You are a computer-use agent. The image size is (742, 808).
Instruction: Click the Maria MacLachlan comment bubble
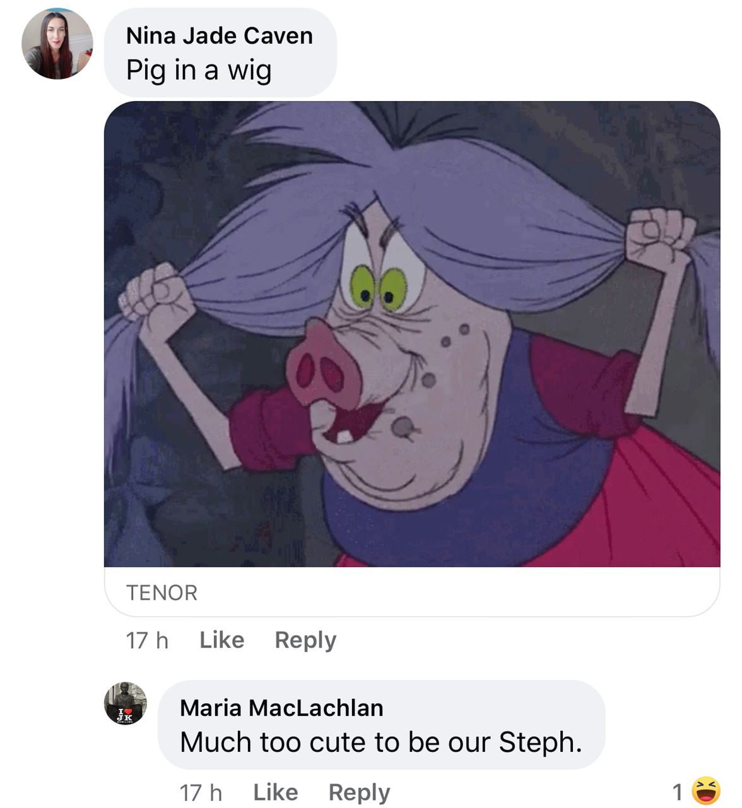(x=381, y=725)
